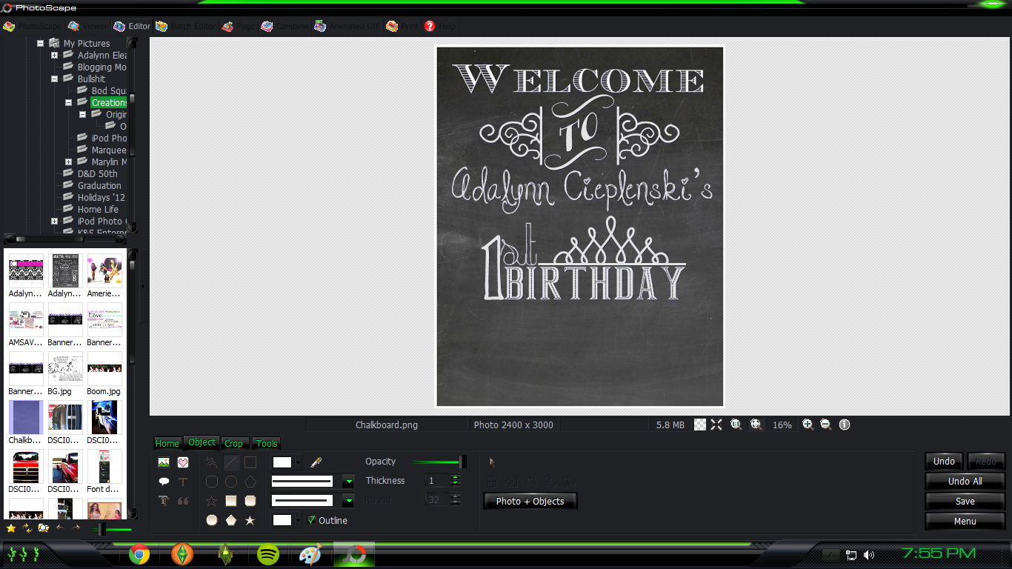Zoom in on the canvas

pyautogui.click(x=808, y=425)
